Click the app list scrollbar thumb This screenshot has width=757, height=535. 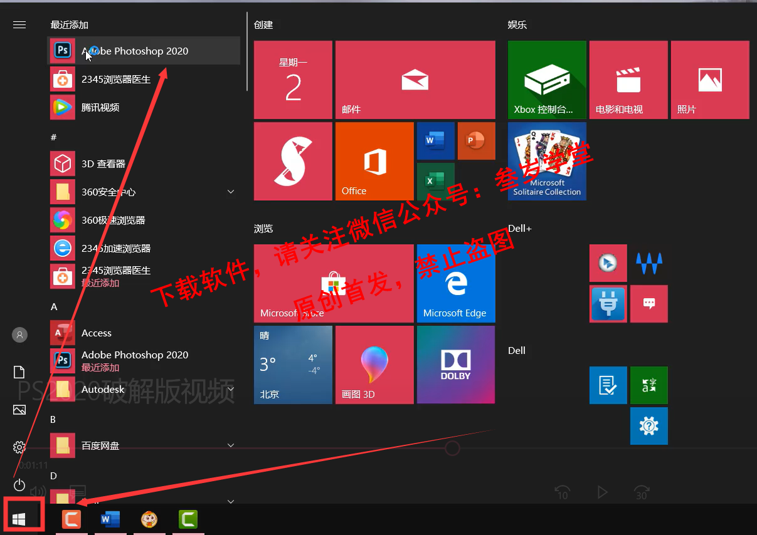point(248,51)
